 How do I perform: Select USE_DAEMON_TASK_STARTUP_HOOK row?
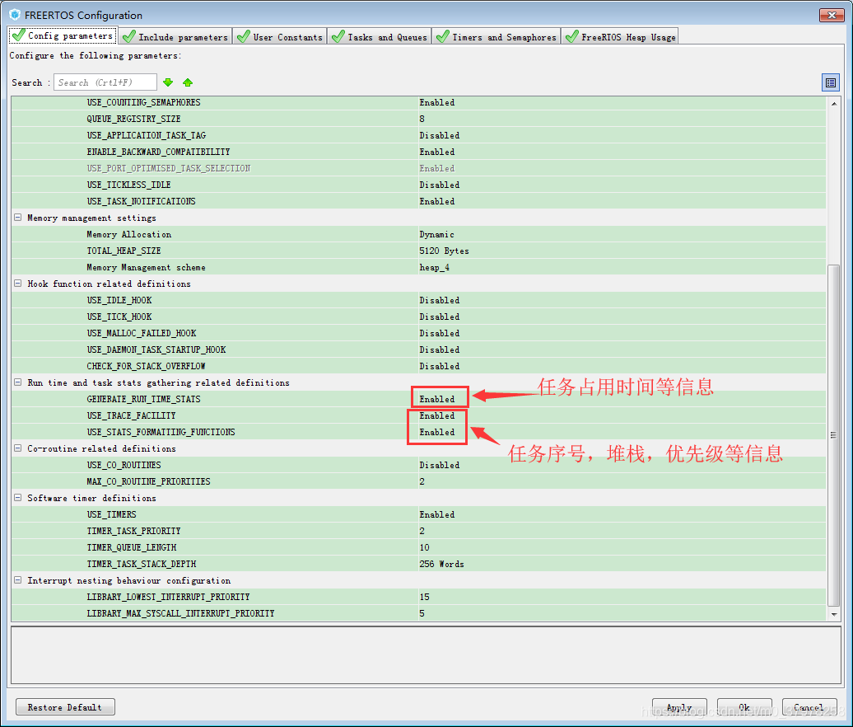418,349
